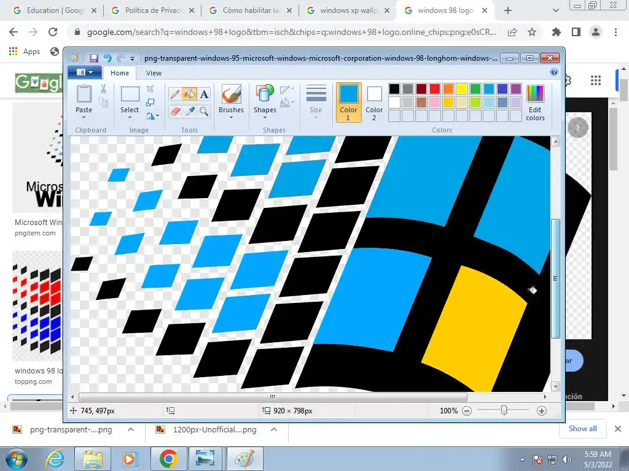Open png-transparent download file

pyautogui.click(x=63, y=429)
